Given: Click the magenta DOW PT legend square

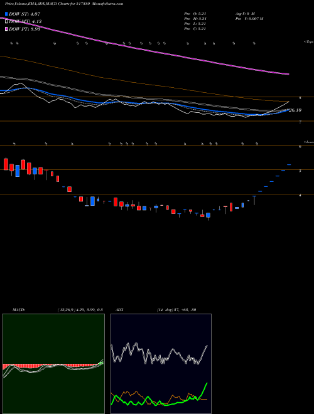Looking at the screenshot, I should pyautogui.click(x=7, y=29).
